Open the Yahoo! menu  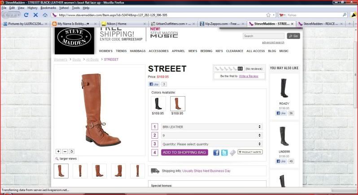tap(64, 8)
